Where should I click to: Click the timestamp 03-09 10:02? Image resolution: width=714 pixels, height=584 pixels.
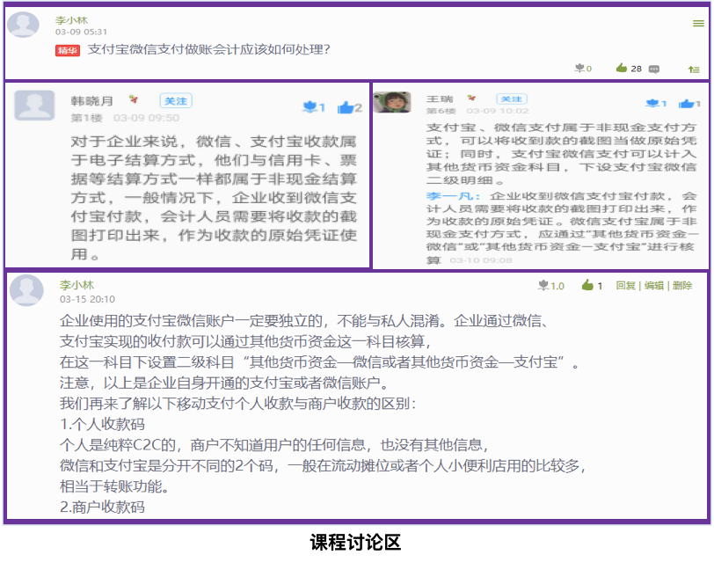pyautogui.click(x=498, y=111)
